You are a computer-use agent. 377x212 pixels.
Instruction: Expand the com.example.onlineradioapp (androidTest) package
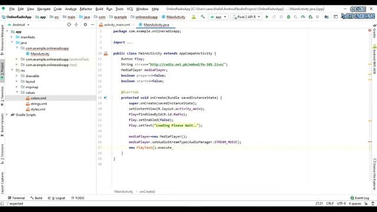pos(17,59)
